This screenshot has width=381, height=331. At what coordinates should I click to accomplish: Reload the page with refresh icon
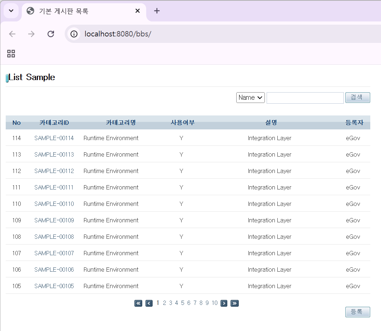(51, 34)
